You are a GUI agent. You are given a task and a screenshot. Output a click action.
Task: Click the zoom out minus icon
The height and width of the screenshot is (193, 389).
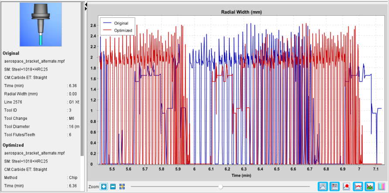113,186
